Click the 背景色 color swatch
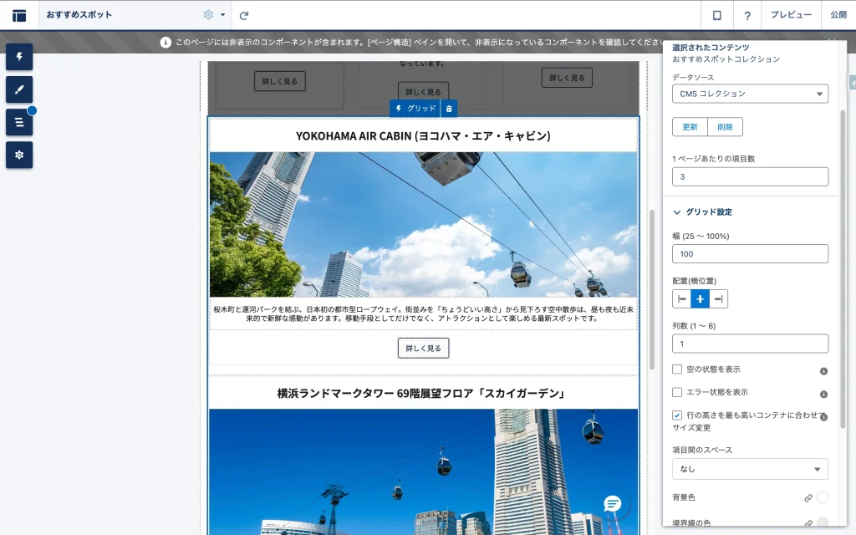 pyautogui.click(x=823, y=497)
